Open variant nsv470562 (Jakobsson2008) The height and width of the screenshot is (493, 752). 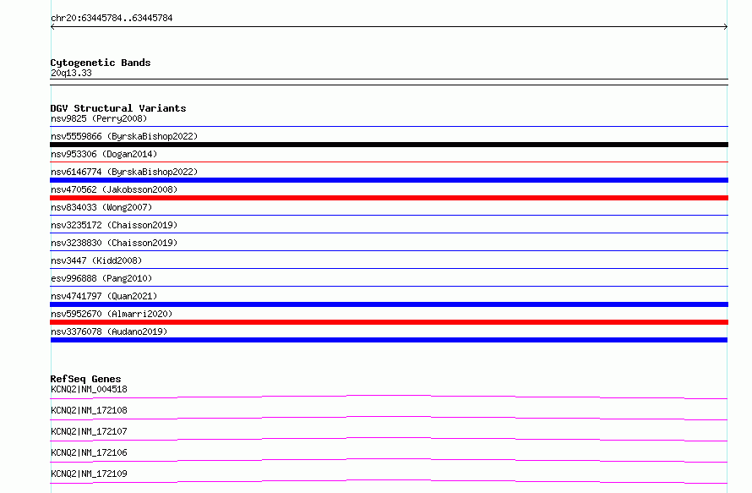point(114,189)
